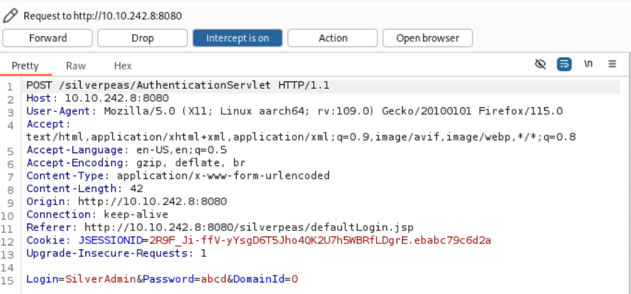This screenshot has width=631, height=294.
Task: Click the Connection: keep-alive line
Action: pos(97,214)
